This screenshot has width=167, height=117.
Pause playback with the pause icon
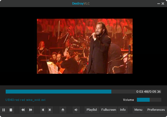pos(4,110)
